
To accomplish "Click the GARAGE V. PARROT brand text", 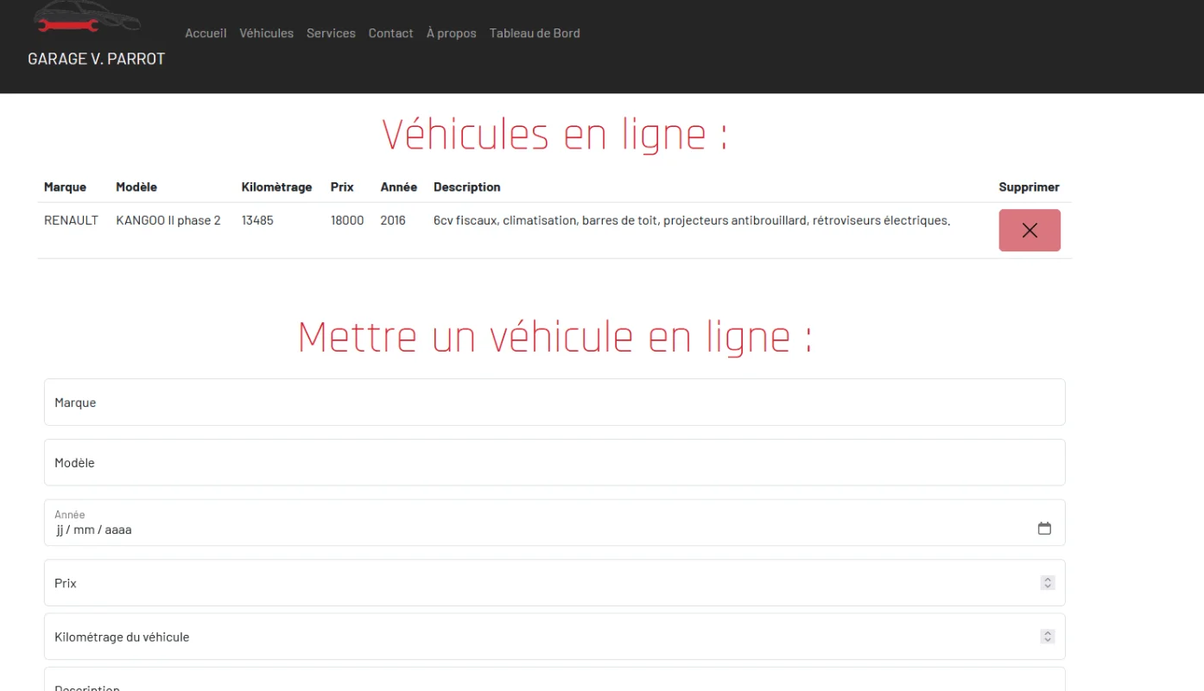I will [96, 59].
